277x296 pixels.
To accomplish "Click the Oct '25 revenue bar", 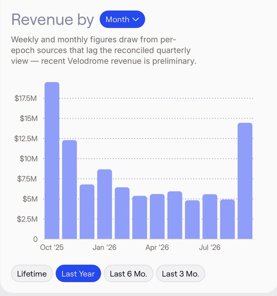I will tap(52, 161).
